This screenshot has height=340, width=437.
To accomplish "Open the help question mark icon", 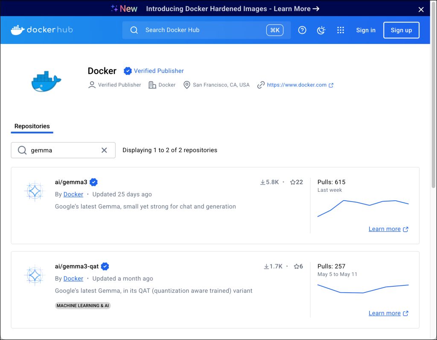I will click(x=302, y=30).
